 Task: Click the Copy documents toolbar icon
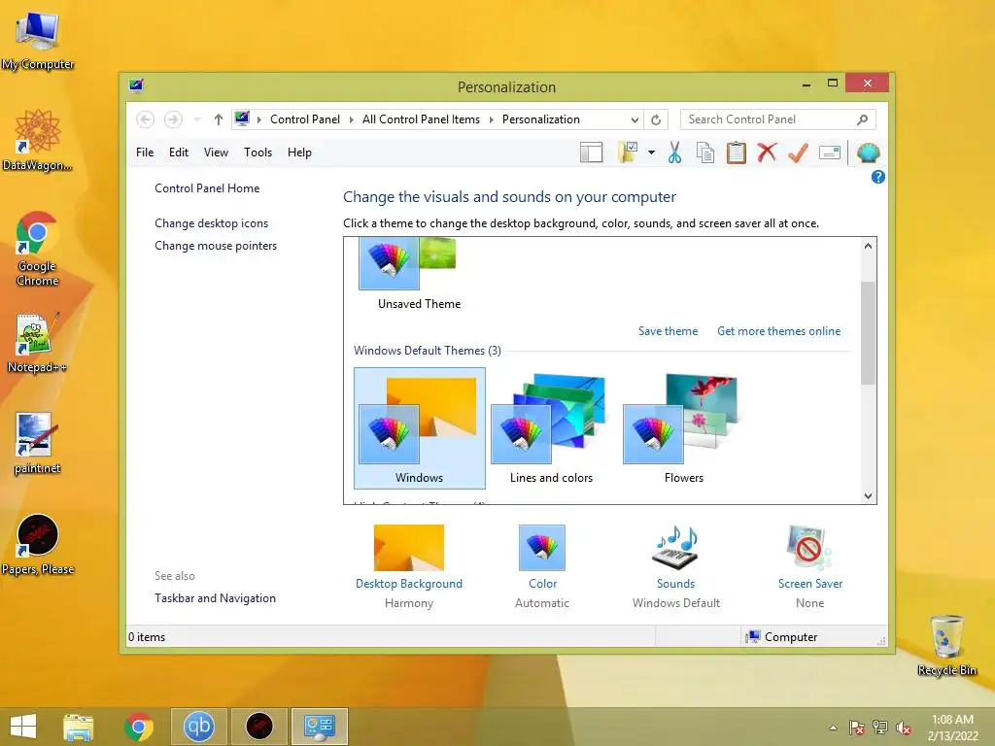coord(705,153)
